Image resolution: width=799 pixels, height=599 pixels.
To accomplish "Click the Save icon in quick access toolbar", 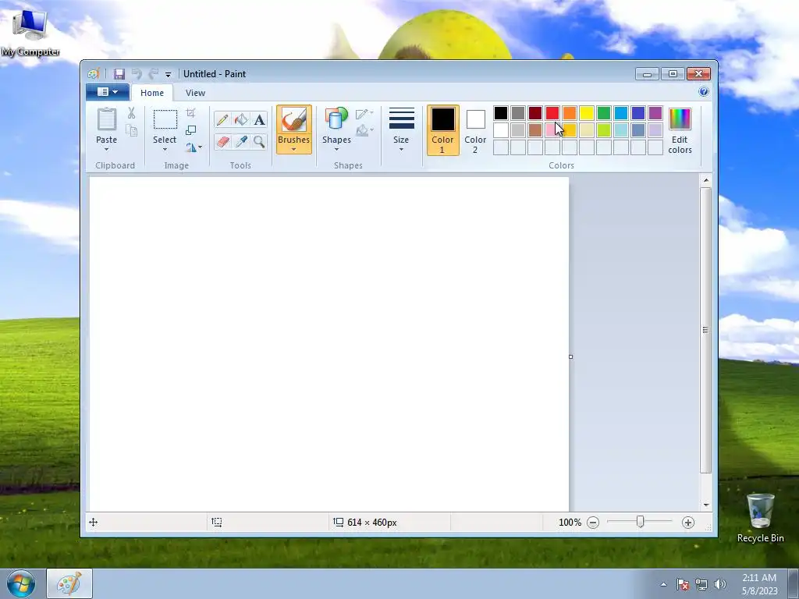I will point(119,74).
